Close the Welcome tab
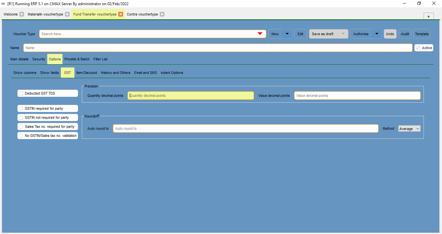The height and width of the screenshot is (234, 442). tap(22, 14)
